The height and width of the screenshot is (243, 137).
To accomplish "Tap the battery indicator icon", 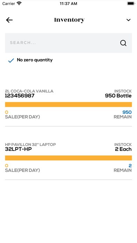I will (131, 3).
